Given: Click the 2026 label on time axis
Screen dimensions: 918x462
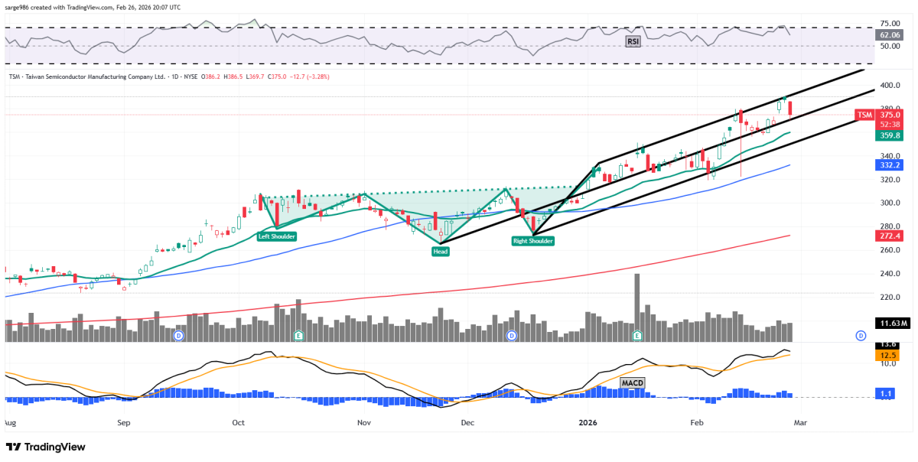Looking at the screenshot, I should 588,422.
